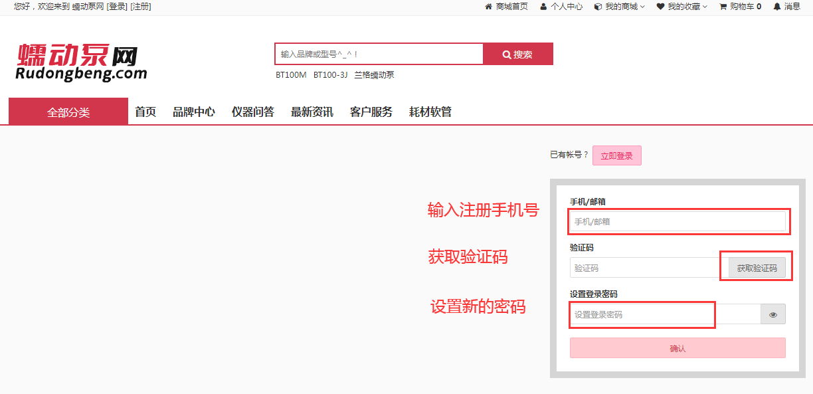The width and height of the screenshot is (813, 394).
Task: Open the 全部分类 category panel
Action: pos(67,111)
